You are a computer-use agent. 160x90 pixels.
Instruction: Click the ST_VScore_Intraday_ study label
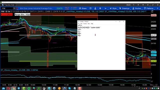pos(19,70)
